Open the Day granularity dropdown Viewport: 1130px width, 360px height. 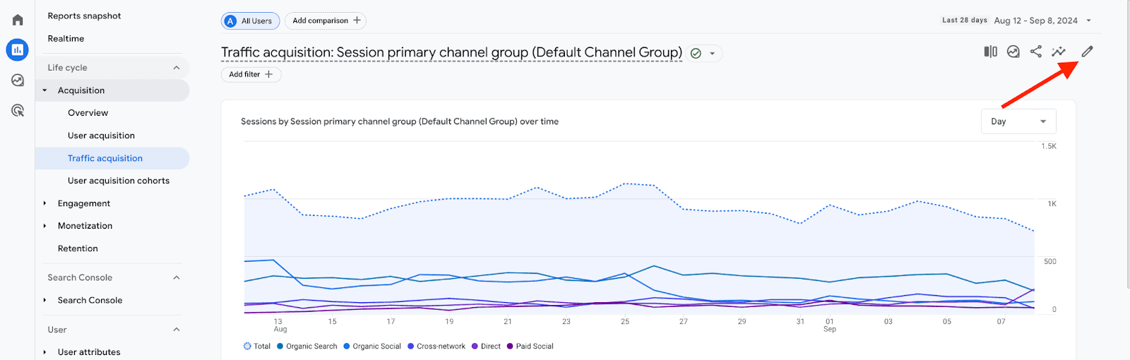(x=1018, y=121)
